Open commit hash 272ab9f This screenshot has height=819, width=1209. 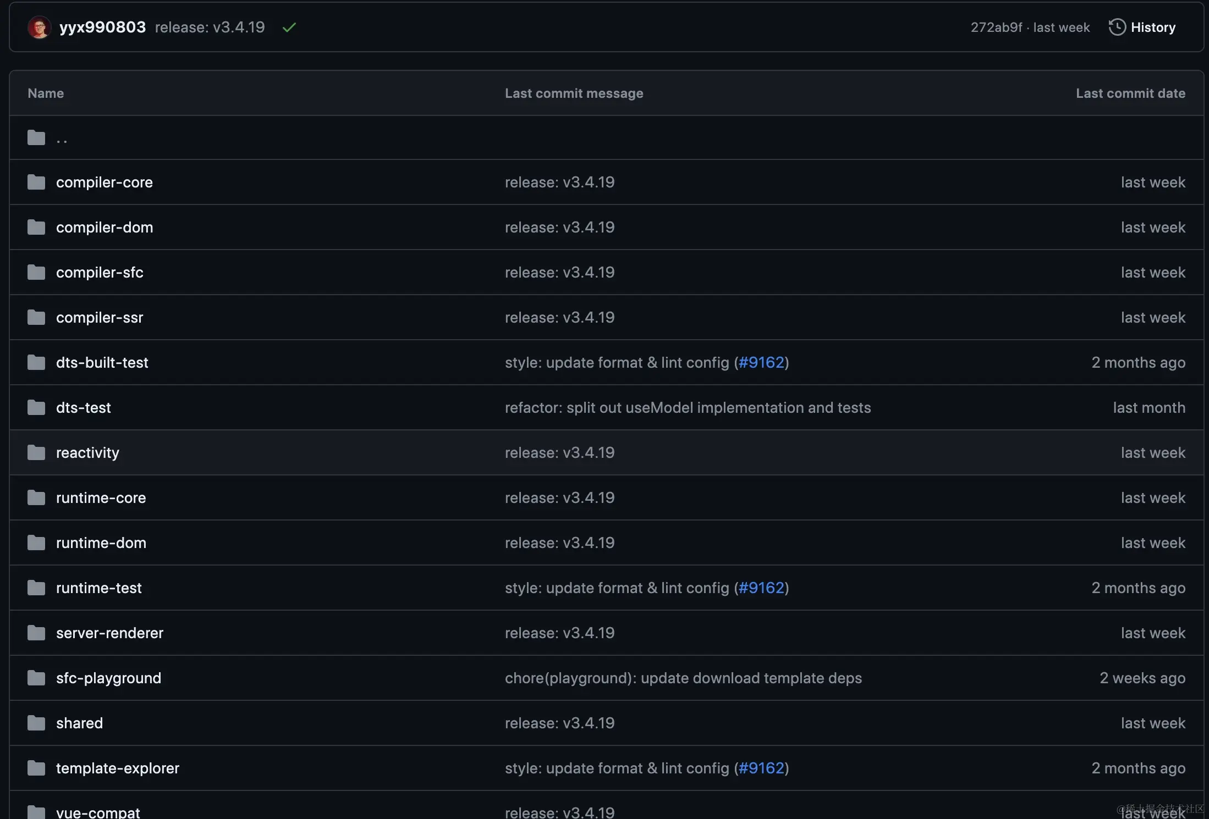pos(996,27)
